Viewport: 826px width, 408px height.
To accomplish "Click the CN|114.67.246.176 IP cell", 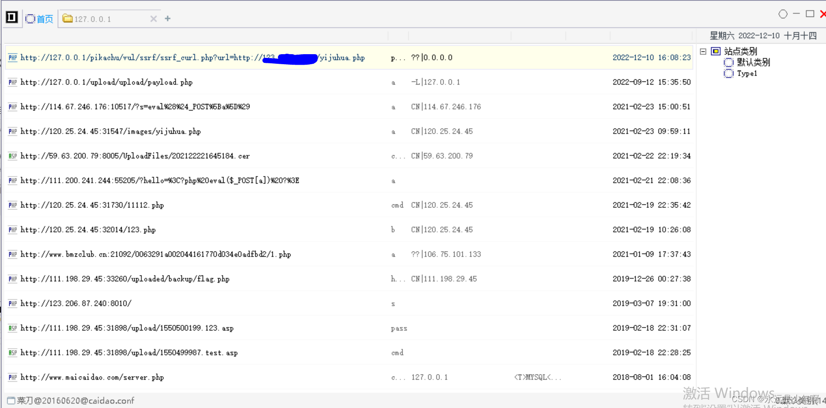I will [x=446, y=107].
